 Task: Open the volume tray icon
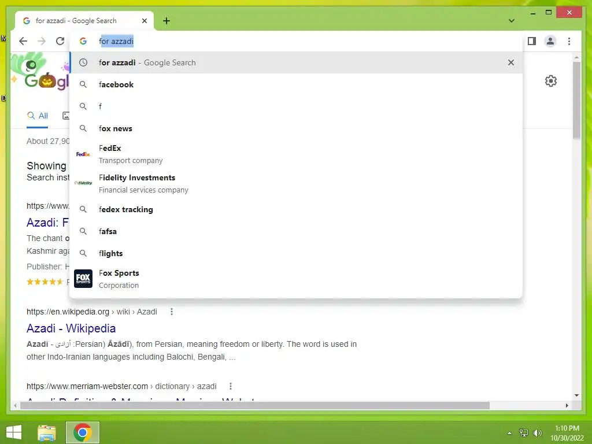click(x=537, y=432)
